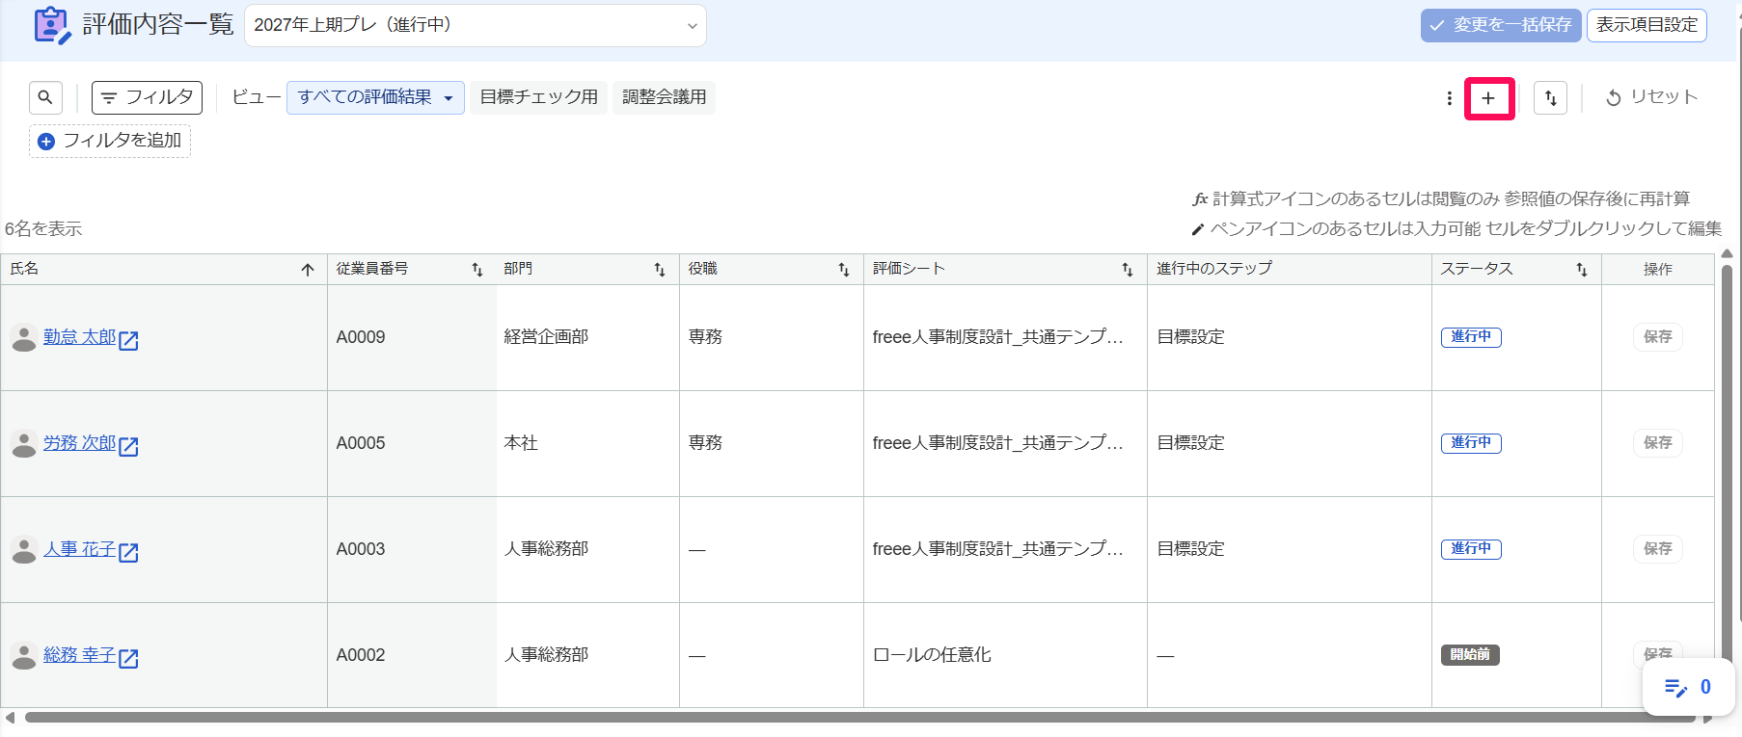The height and width of the screenshot is (737, 1742).
Task: Open the floating edit list counter widget
Action: tap(1688, 687)
